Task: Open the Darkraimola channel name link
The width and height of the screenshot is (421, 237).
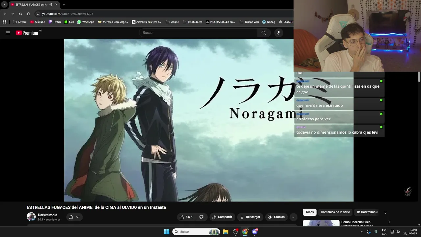Action: tap(47, 215)
